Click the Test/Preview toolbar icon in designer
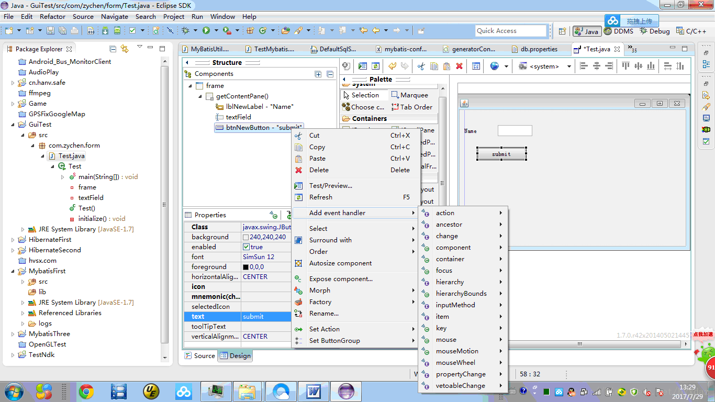Screen dimensions: 715x402 coord(363,66)
